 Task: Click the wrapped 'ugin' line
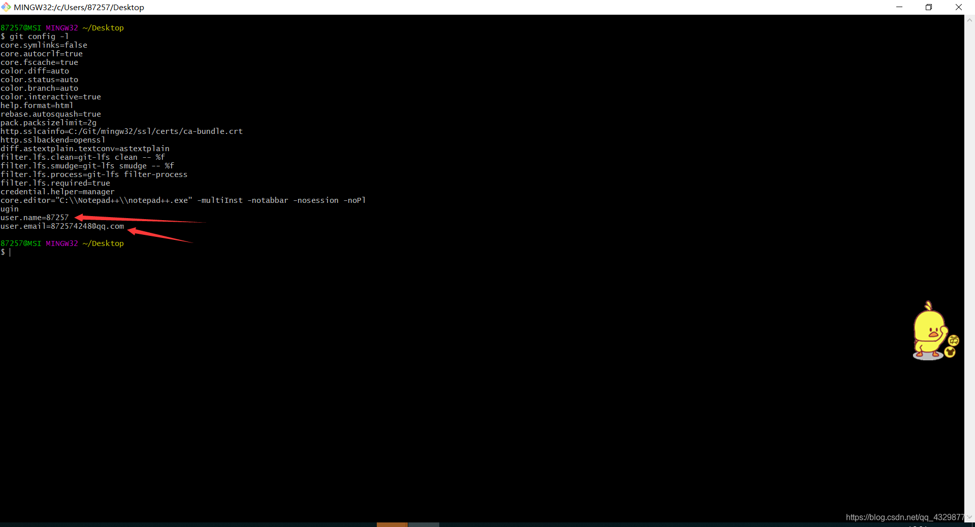coord(9,209)
